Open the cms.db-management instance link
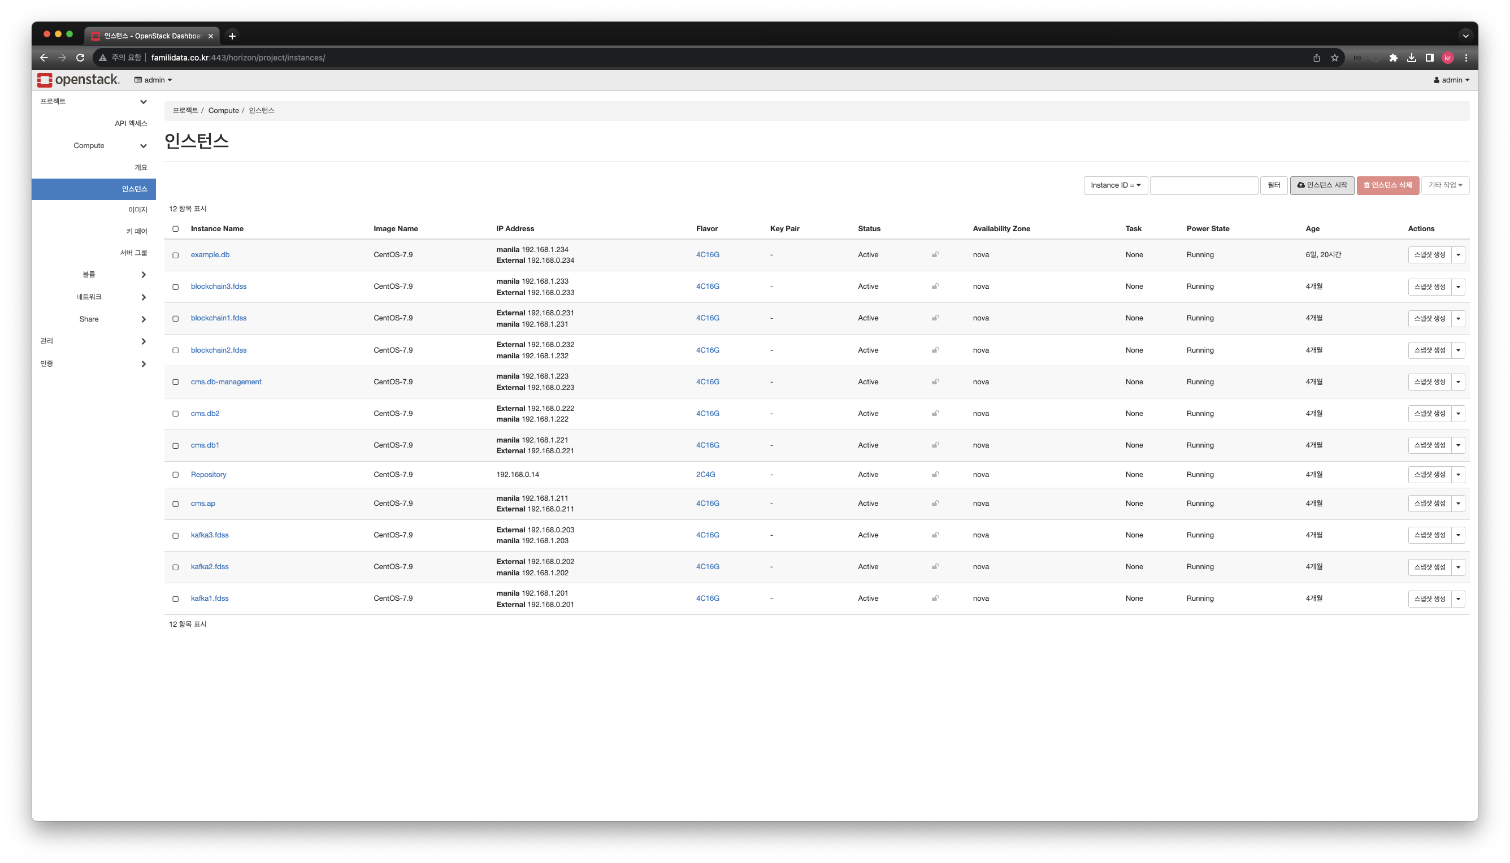The width and height of the screenshot is (1510, 863). pos(226,381)
